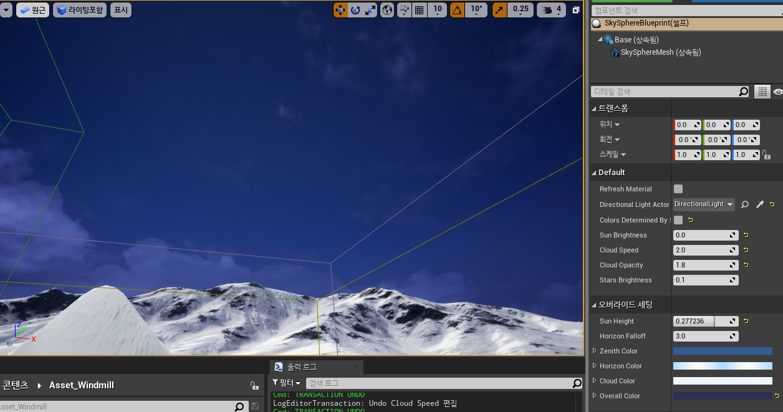Reset Overall Color to default

point(777,396)
